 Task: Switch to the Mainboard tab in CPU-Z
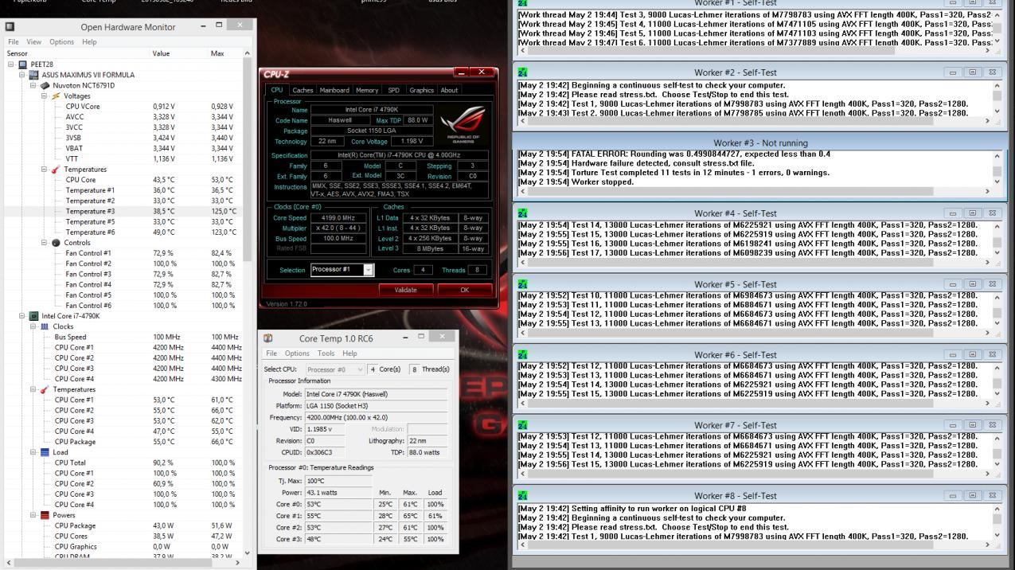click(x=334, y=90)
